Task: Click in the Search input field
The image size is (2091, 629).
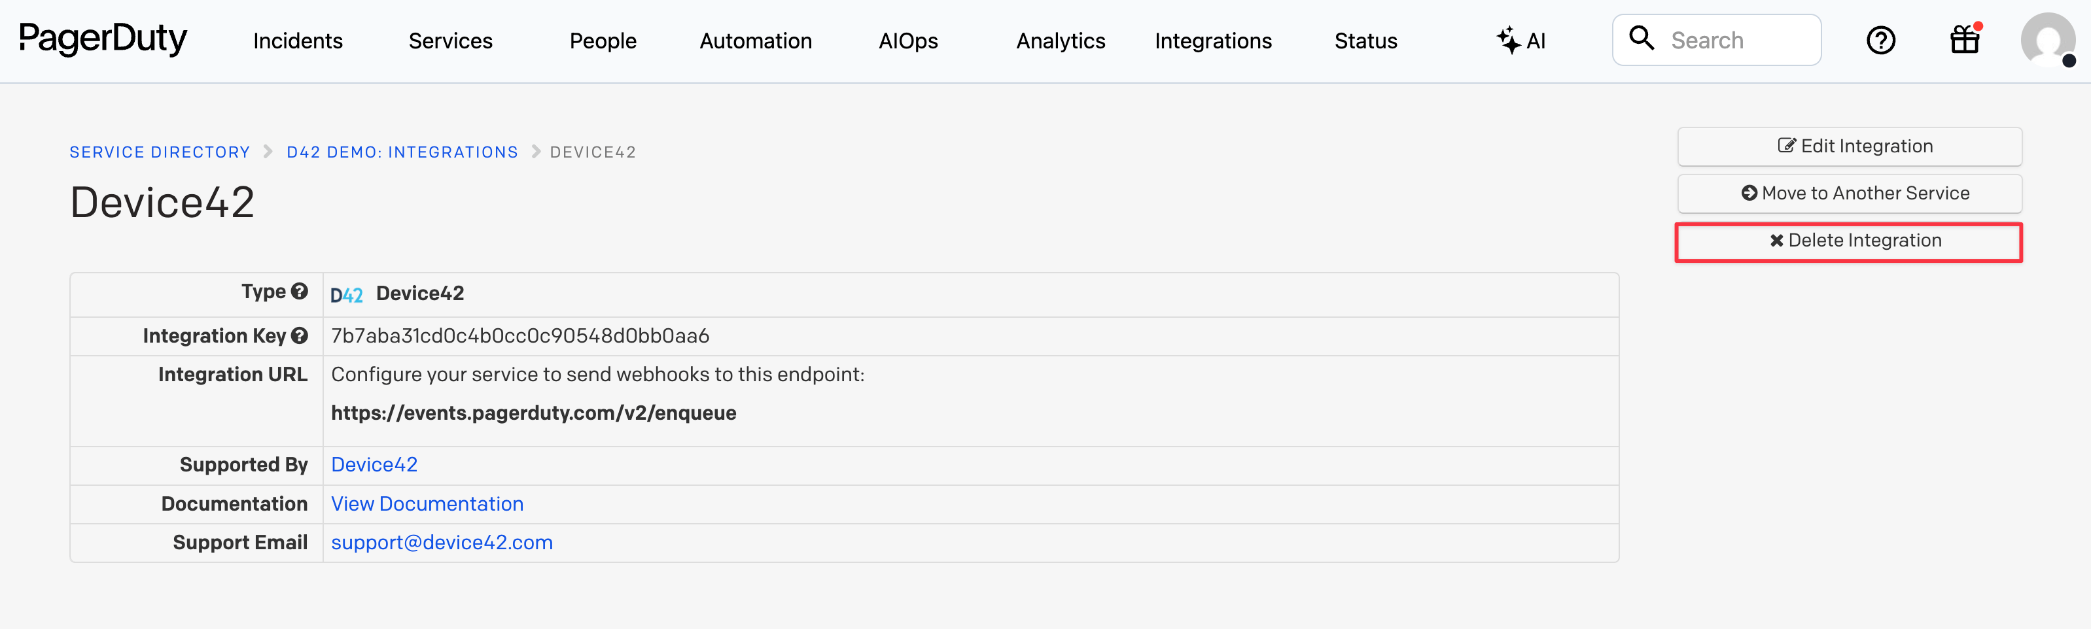Action: [x=1737, y=41]
